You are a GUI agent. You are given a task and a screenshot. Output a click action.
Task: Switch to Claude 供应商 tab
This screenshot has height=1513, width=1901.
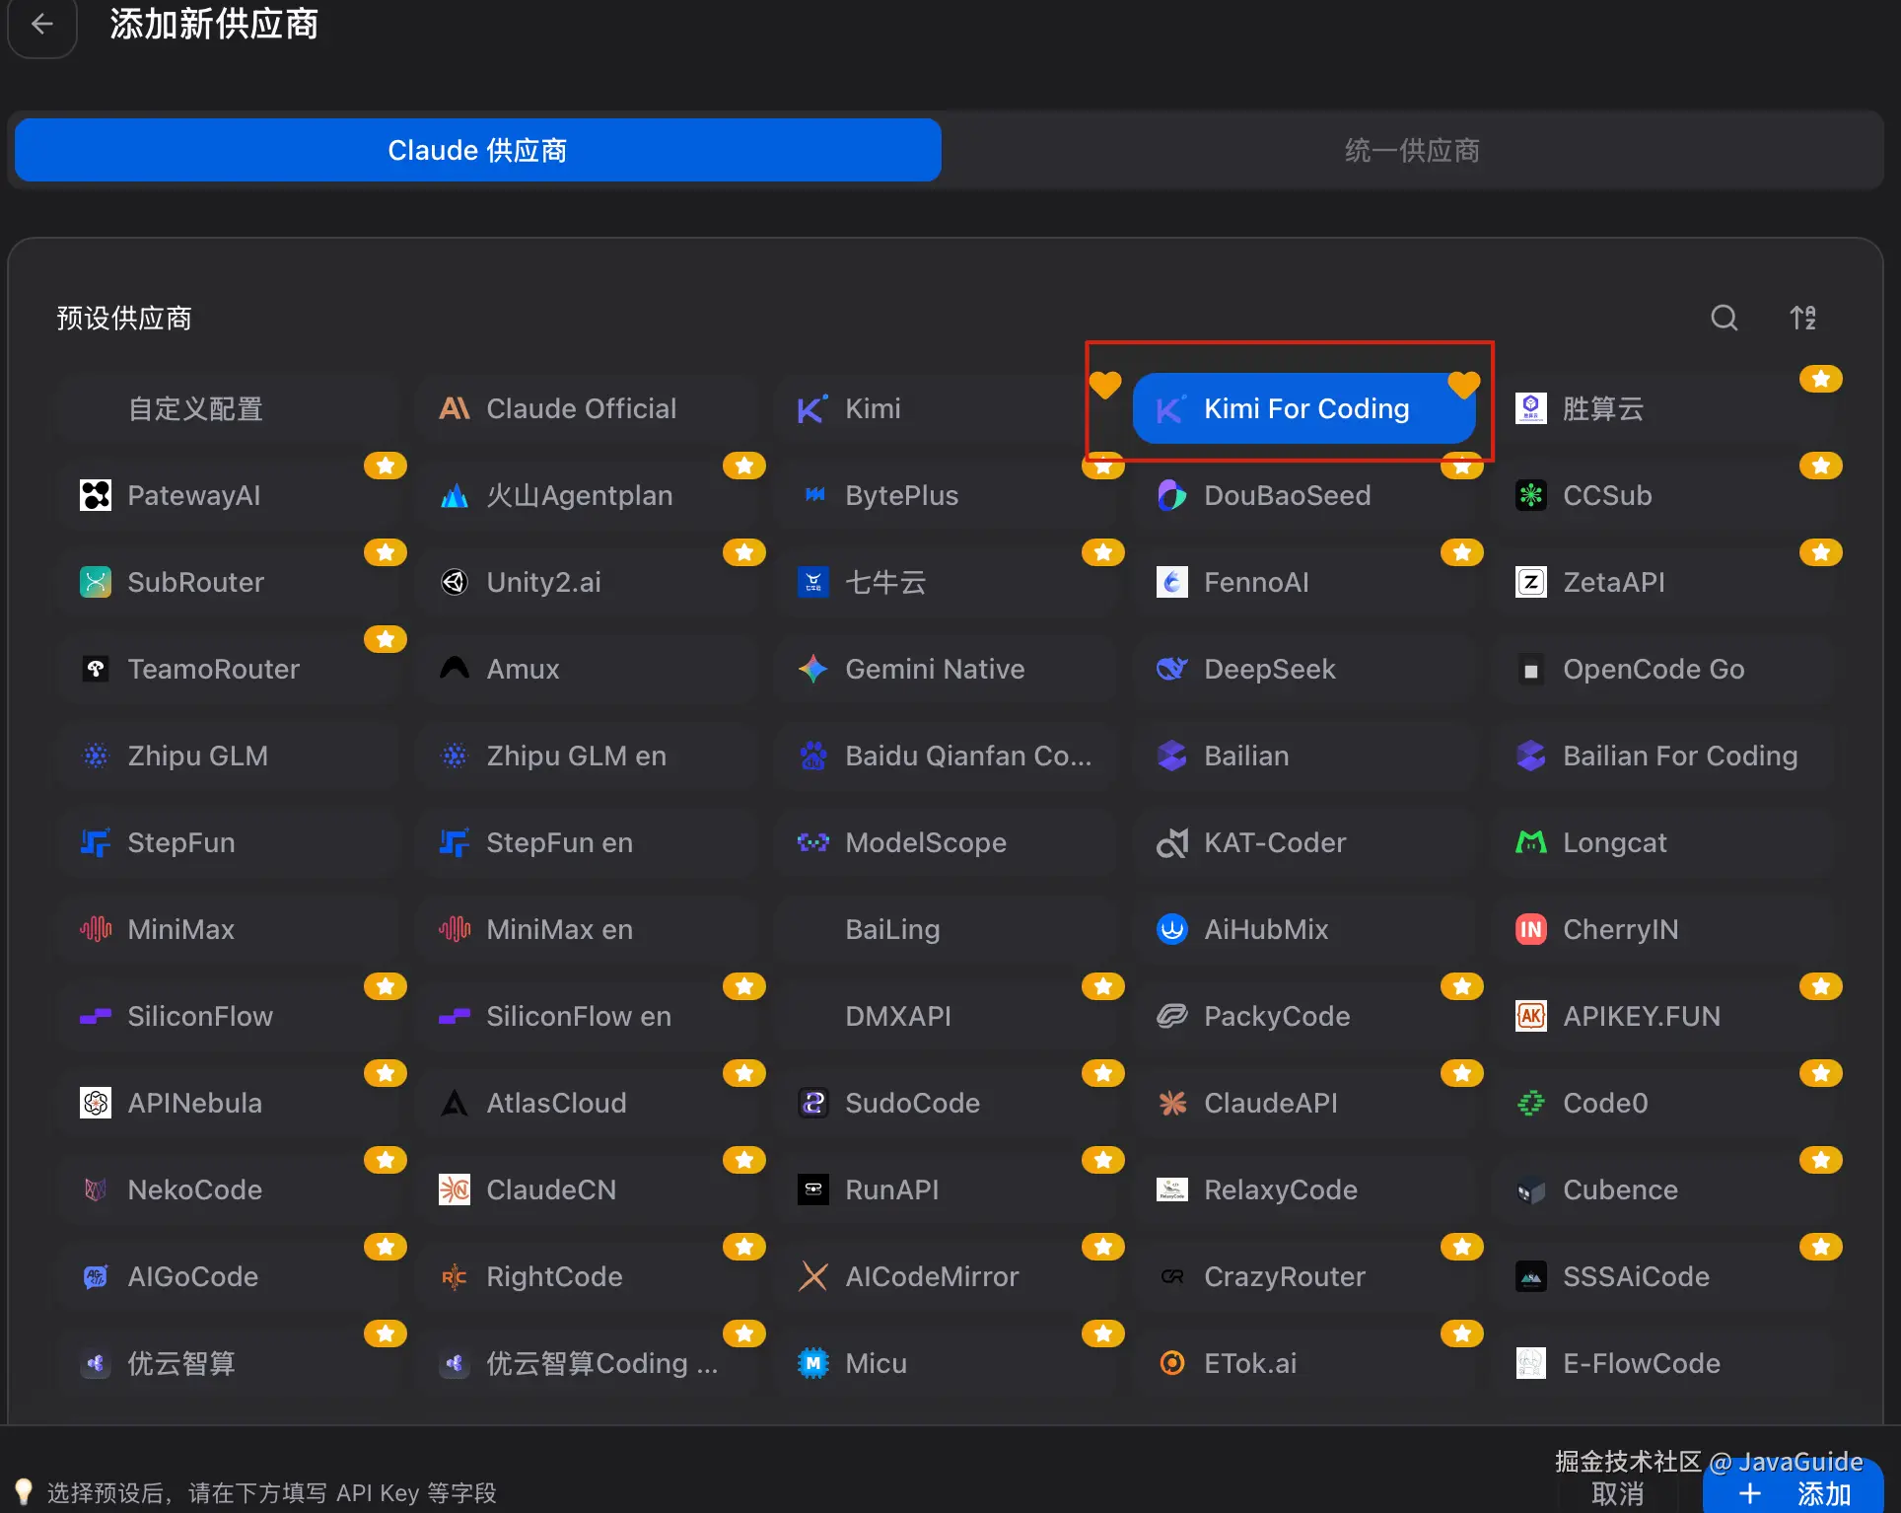478,150
